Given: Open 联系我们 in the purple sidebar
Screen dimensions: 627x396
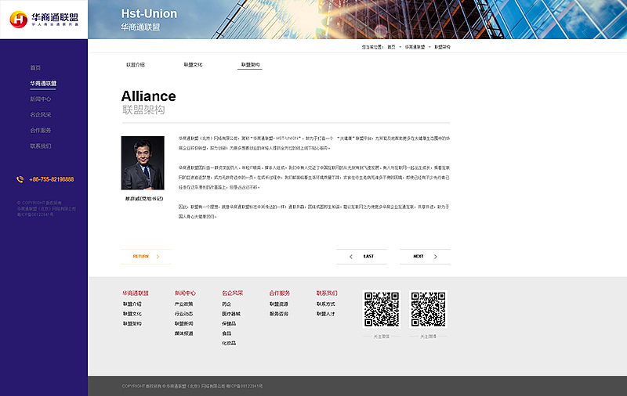Looking at the screenshot, I should (x=41, y=146).
